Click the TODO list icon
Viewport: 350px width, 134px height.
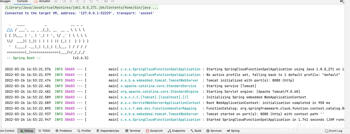pos(40,131)
